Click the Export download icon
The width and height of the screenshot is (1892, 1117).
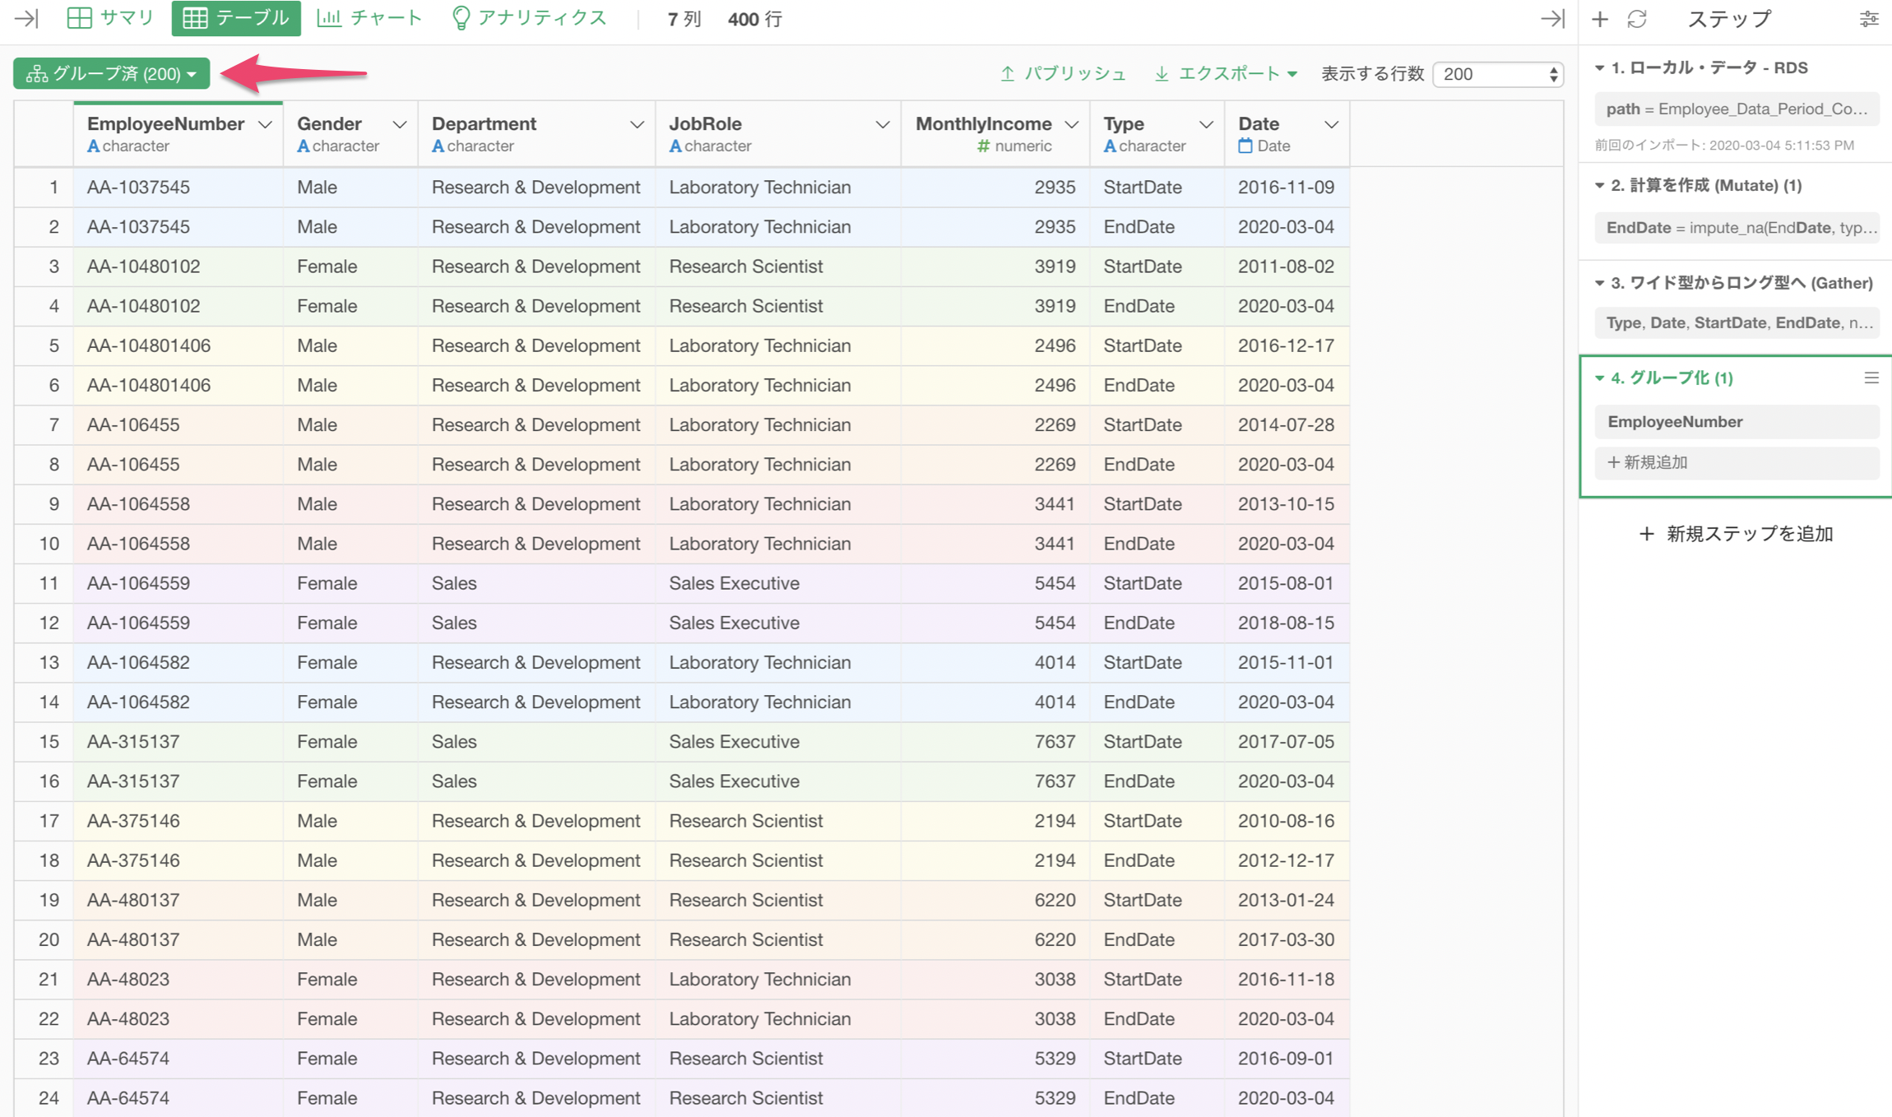click(1162, 74)
